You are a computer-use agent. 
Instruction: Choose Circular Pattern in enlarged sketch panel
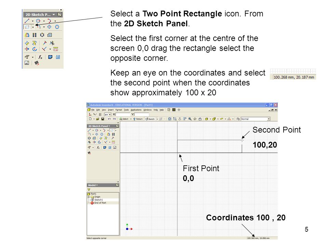42,35
